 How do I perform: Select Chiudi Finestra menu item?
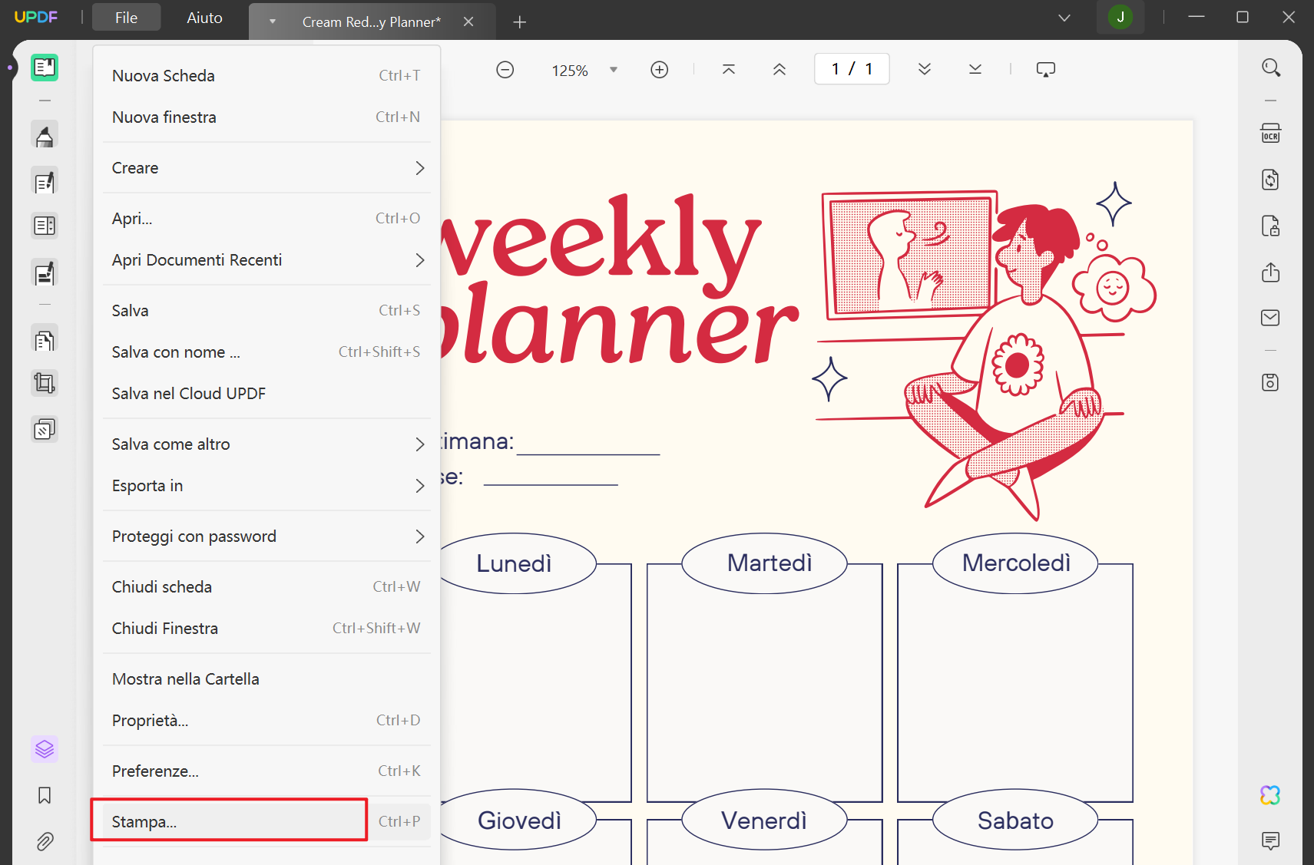pos(266,629)
